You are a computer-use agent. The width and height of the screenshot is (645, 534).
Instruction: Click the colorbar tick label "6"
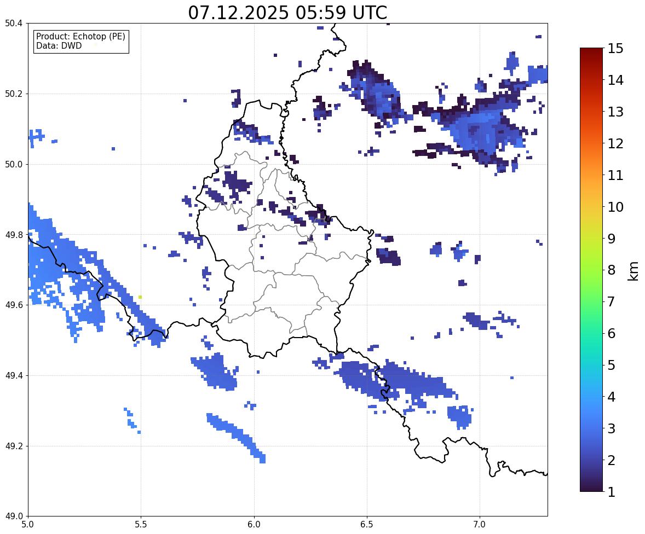[x=612, y=333]
